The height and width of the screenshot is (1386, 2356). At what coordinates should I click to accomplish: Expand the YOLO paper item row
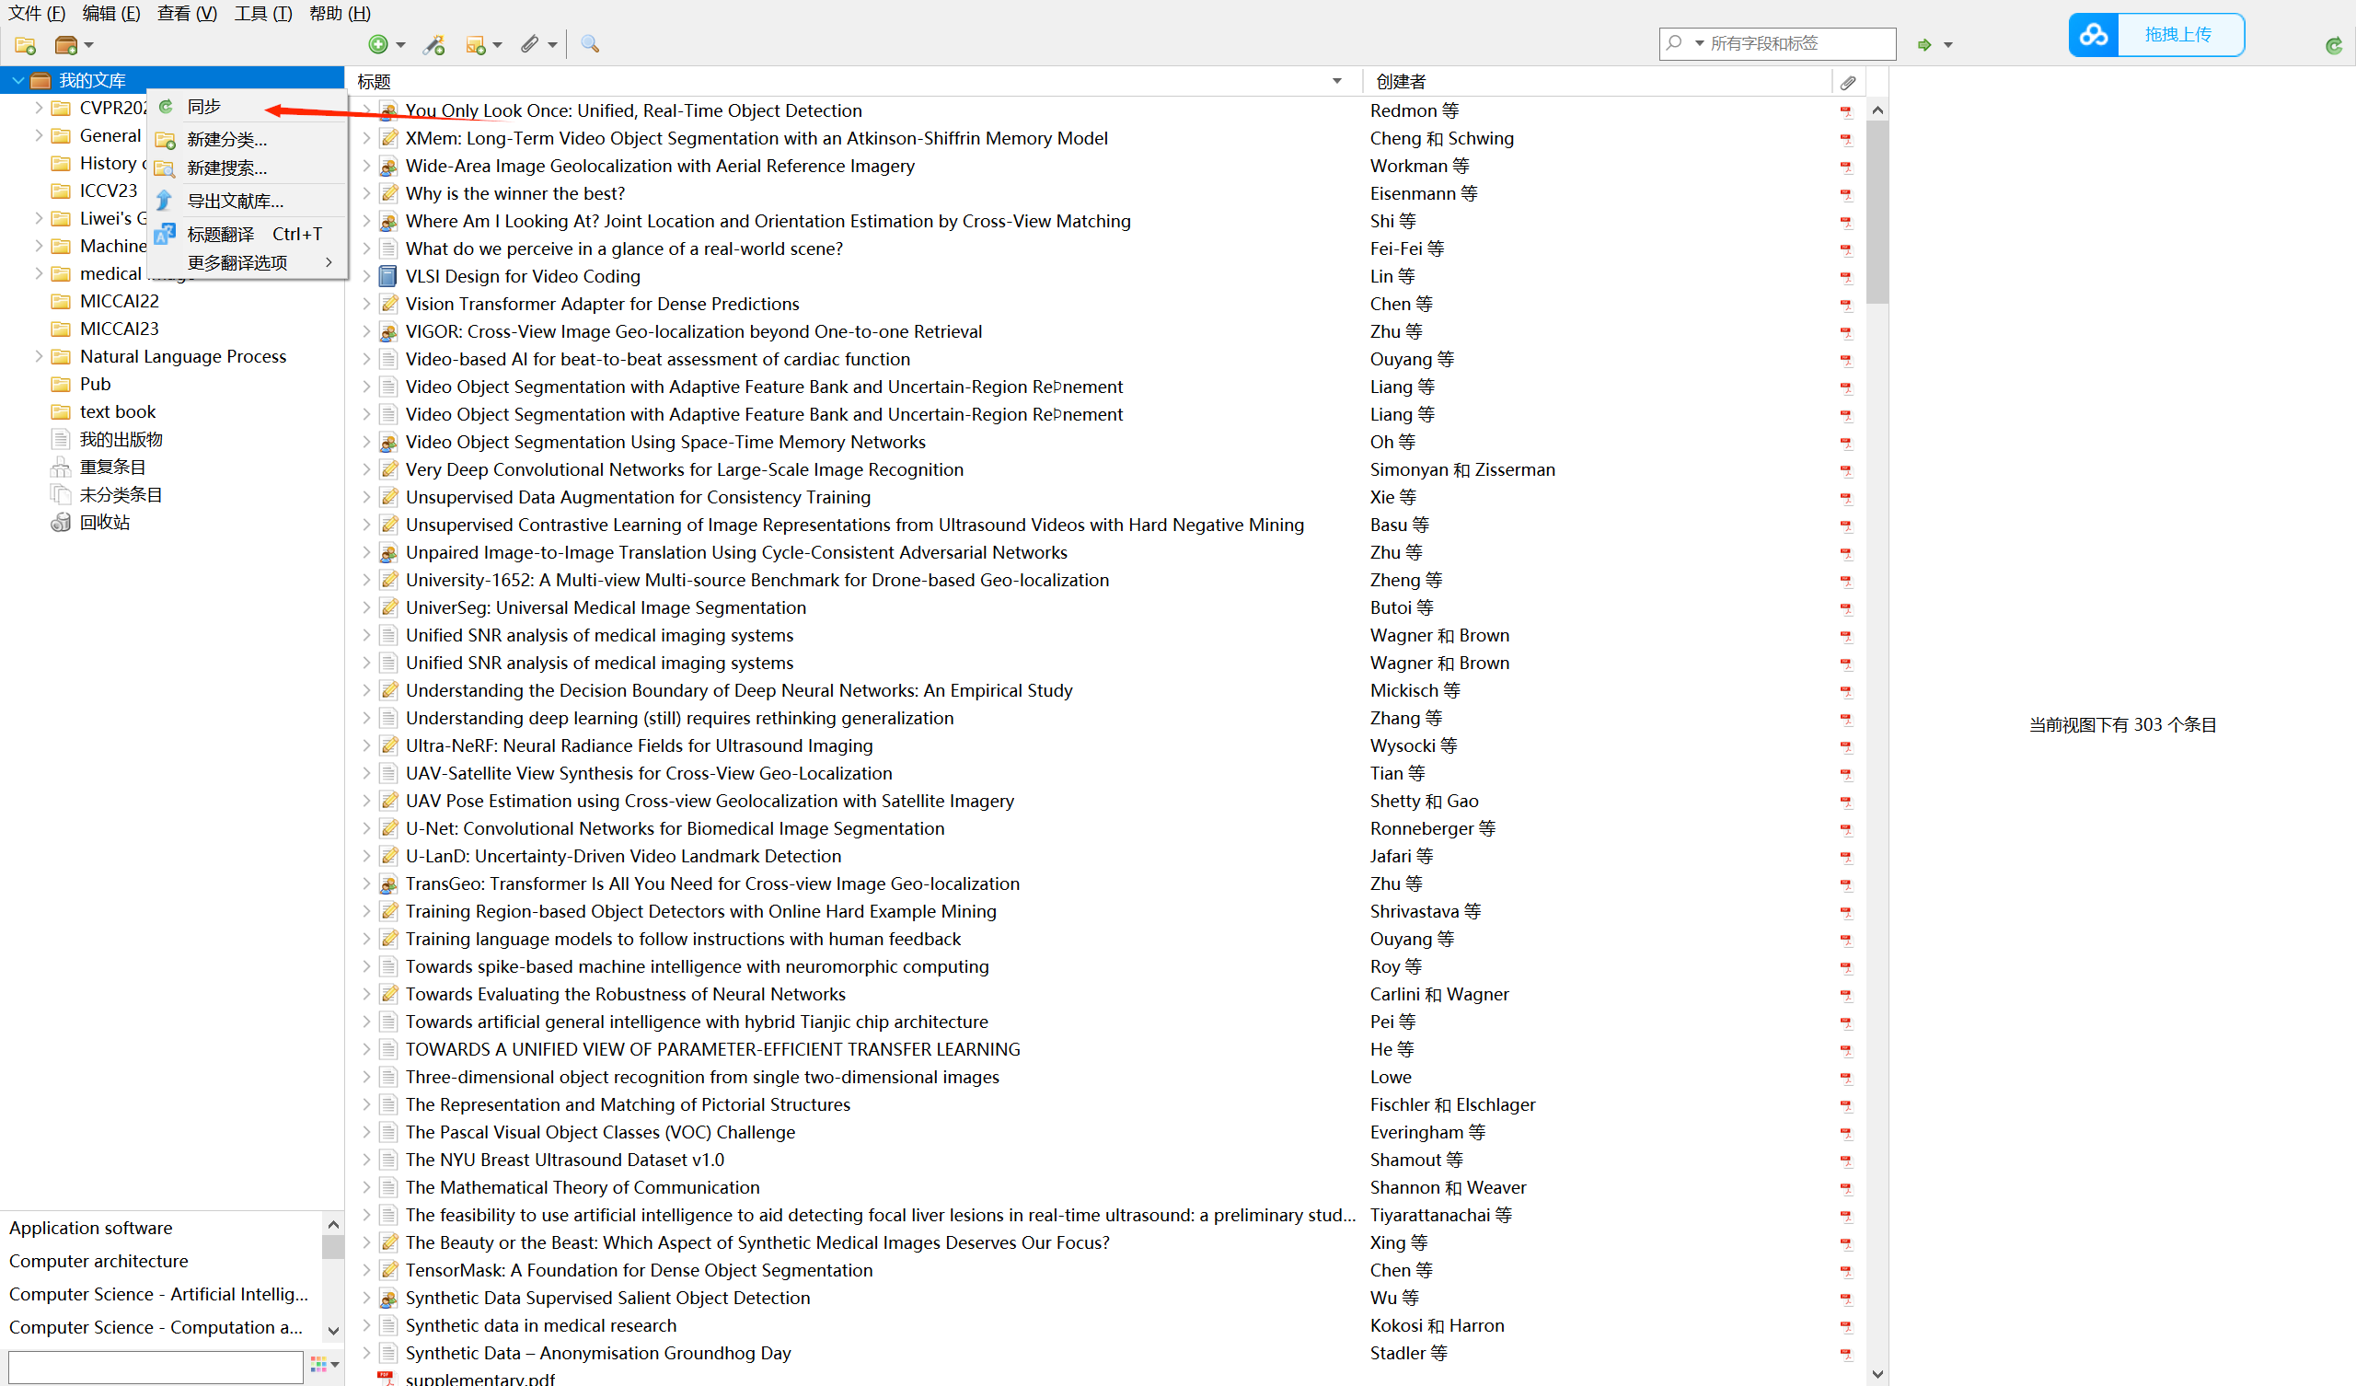(366, 110)
